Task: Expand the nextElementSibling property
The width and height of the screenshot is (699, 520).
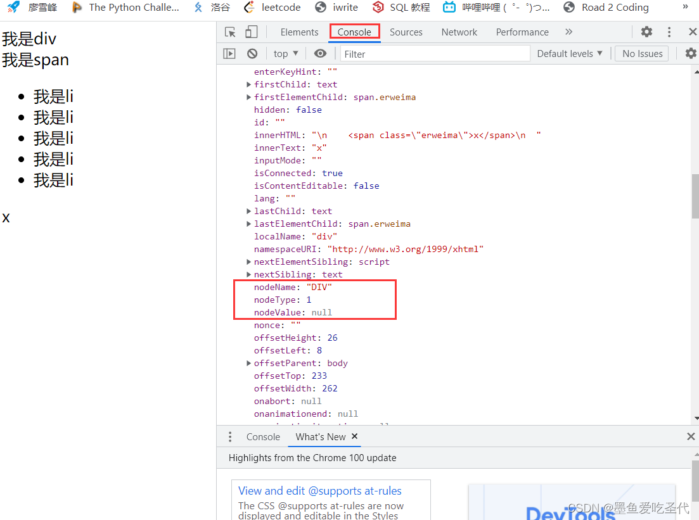Action: 249,262
